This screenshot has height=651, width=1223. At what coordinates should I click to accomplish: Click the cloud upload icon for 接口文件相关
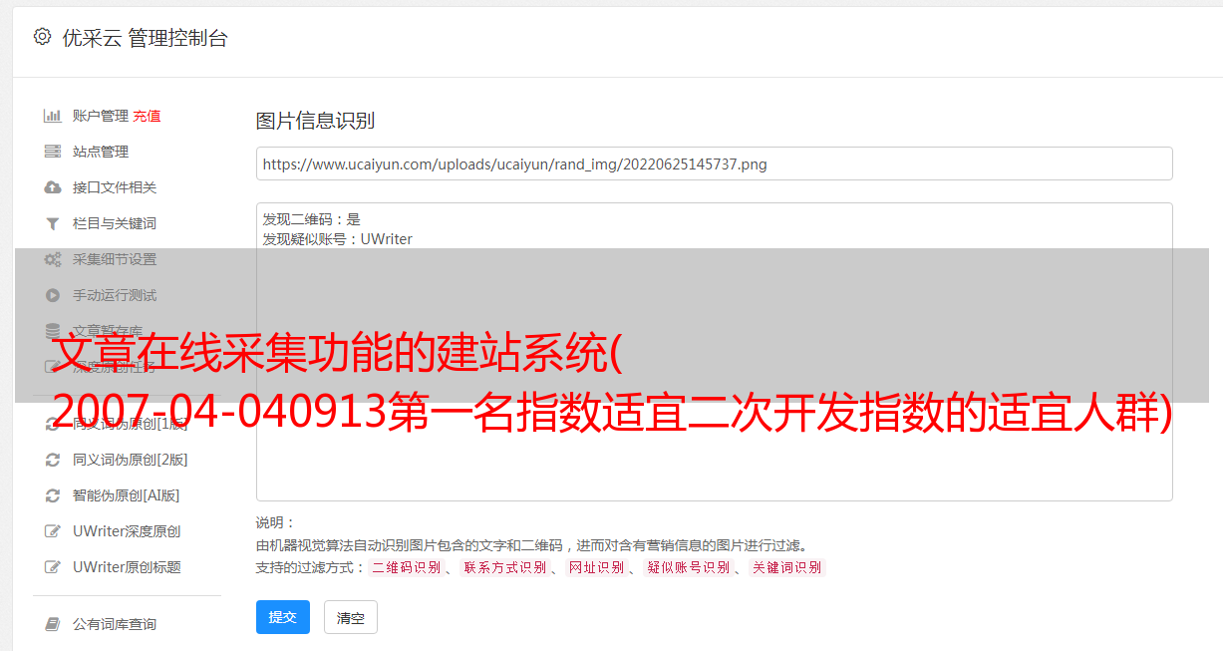click(53, 187)
